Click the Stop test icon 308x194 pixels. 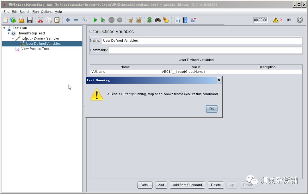[112, 20]
